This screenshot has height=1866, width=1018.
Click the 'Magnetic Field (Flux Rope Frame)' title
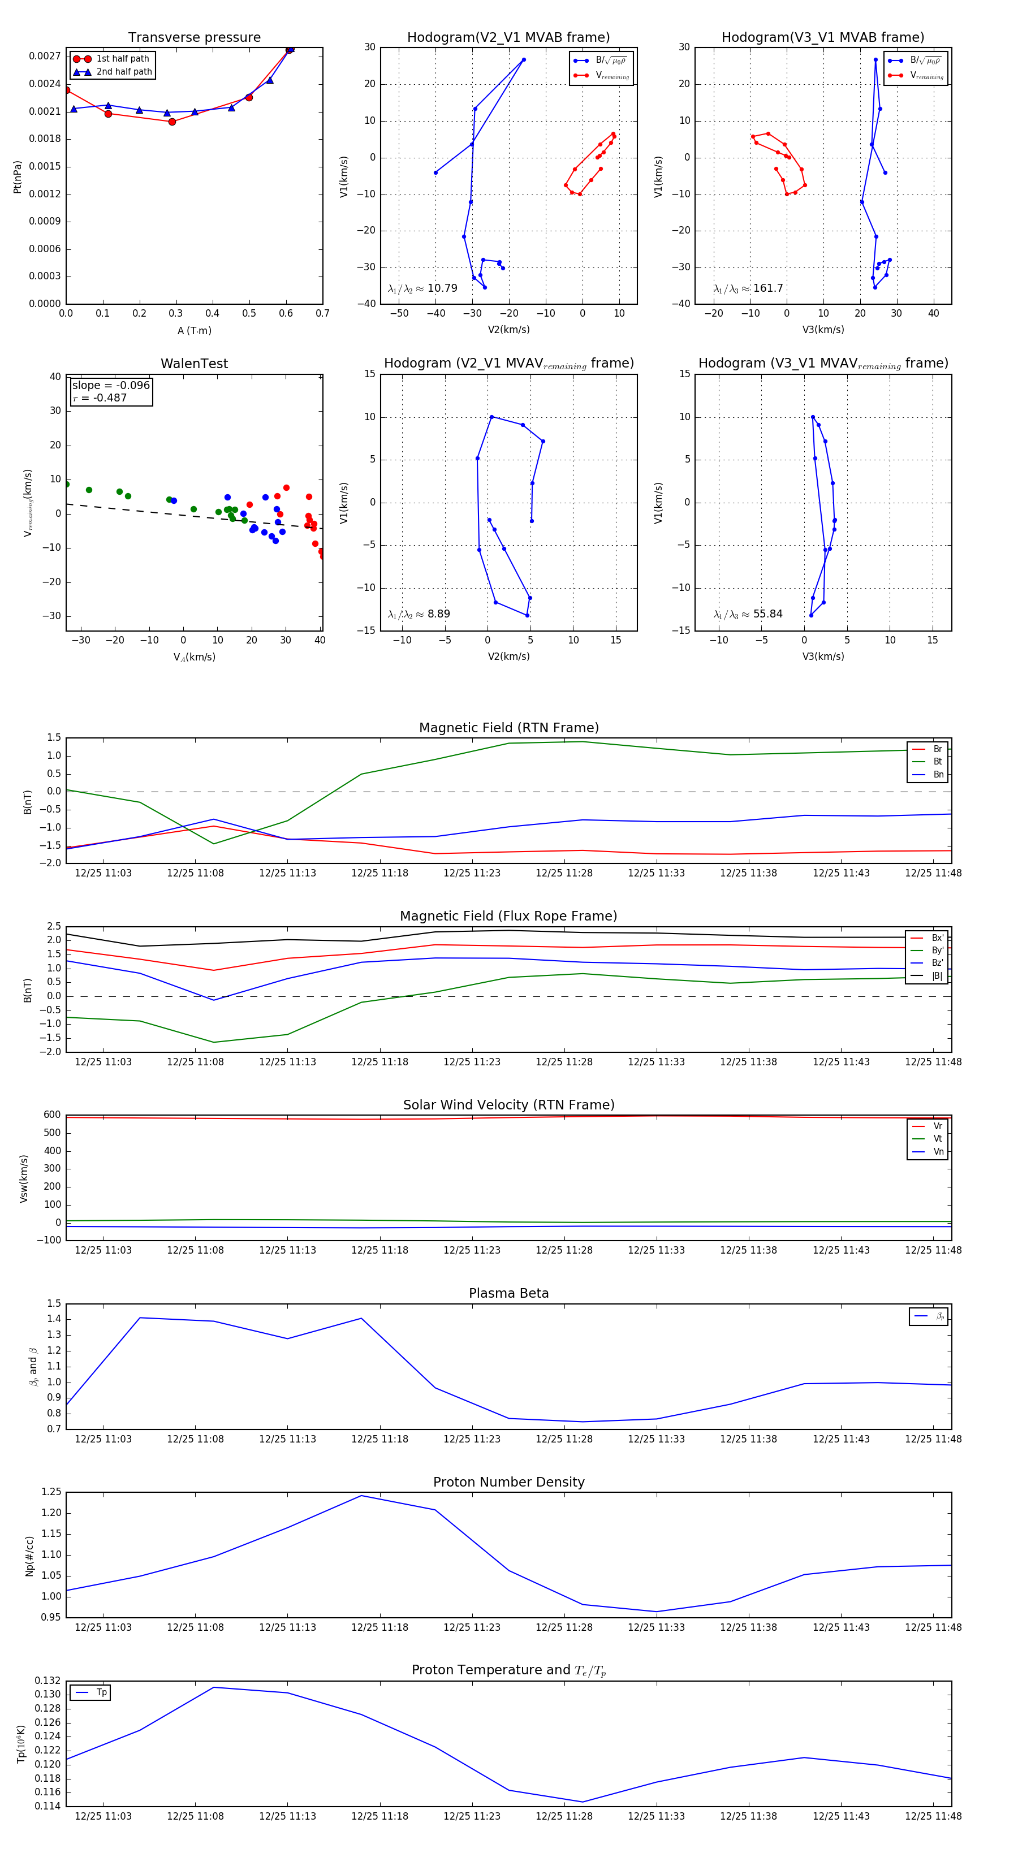(x=508, y=917)
